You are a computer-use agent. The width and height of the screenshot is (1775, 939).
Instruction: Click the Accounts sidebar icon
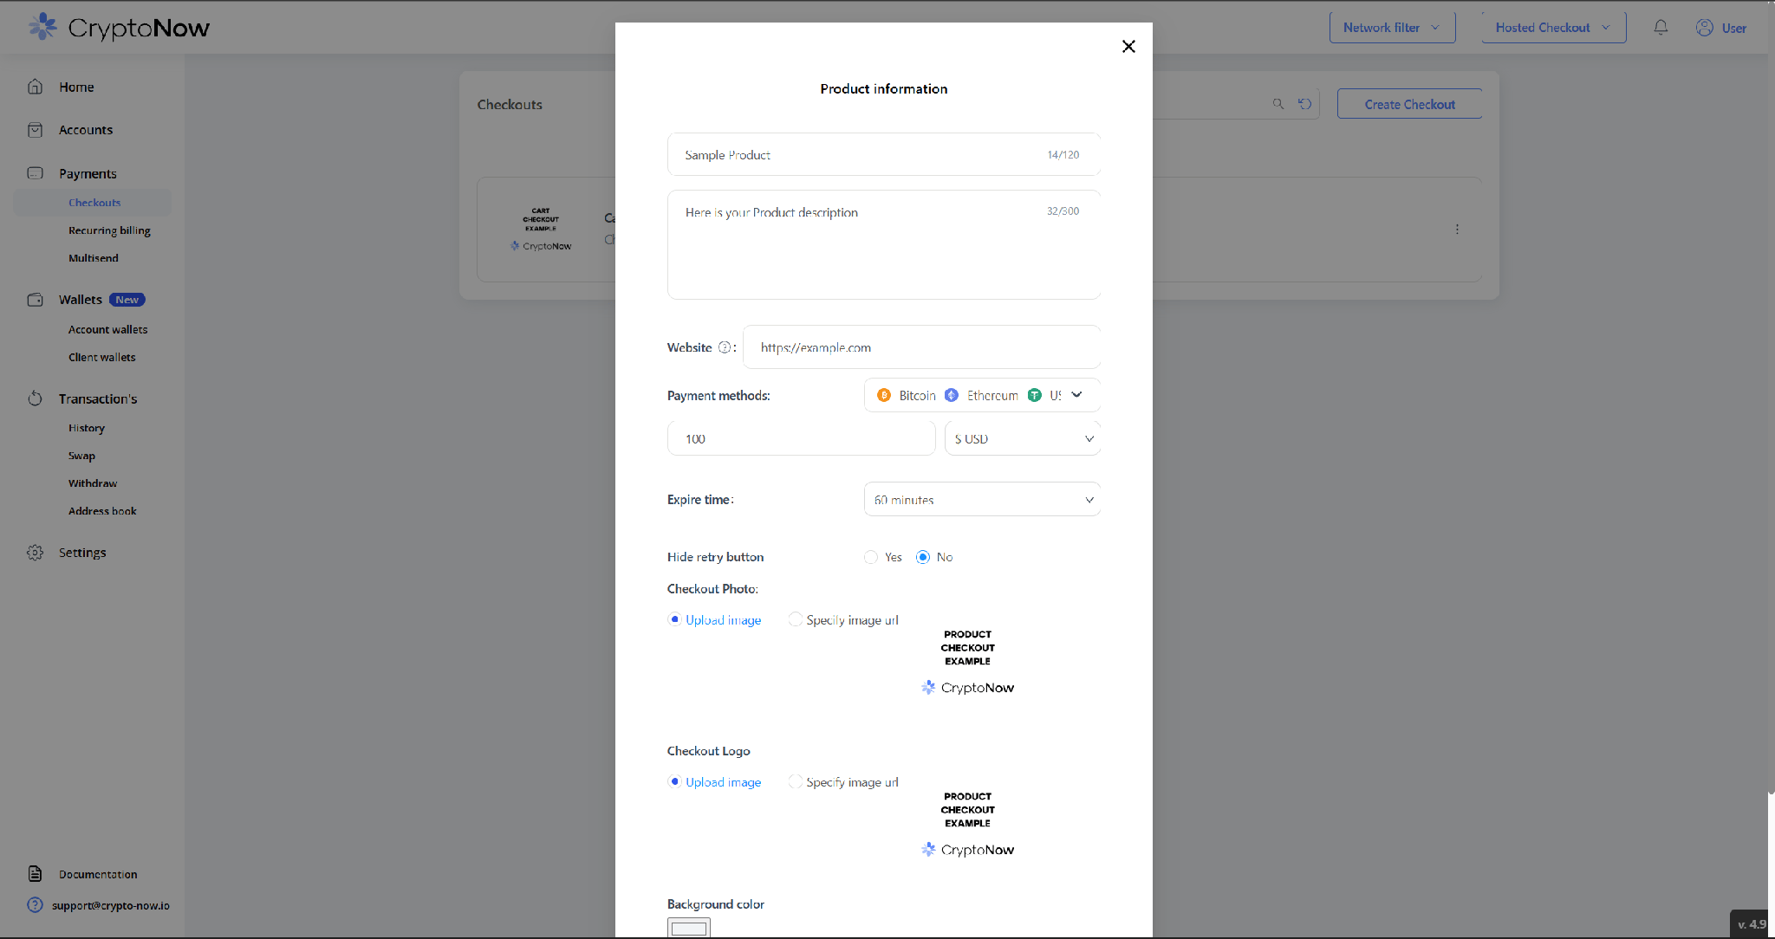[x=35, y=130]
